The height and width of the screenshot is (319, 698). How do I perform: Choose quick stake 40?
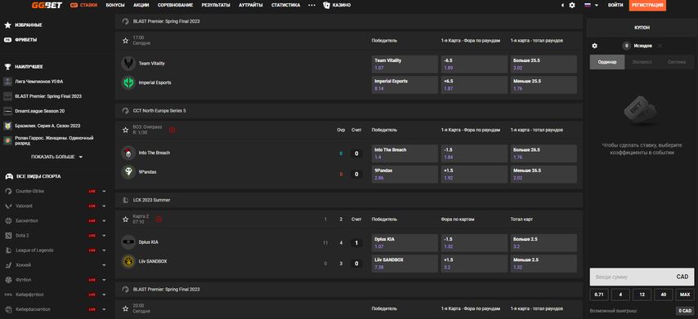pos(664,295)
